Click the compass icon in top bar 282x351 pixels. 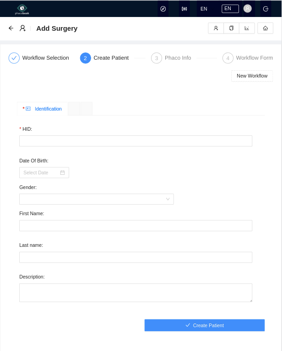(163, 9)
